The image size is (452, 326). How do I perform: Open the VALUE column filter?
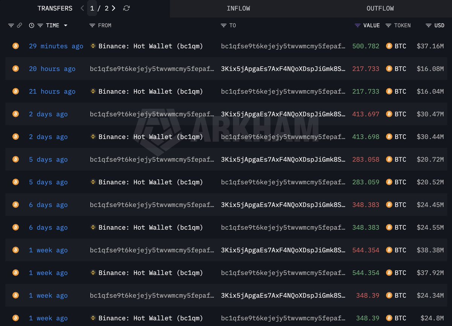point(357,25)
